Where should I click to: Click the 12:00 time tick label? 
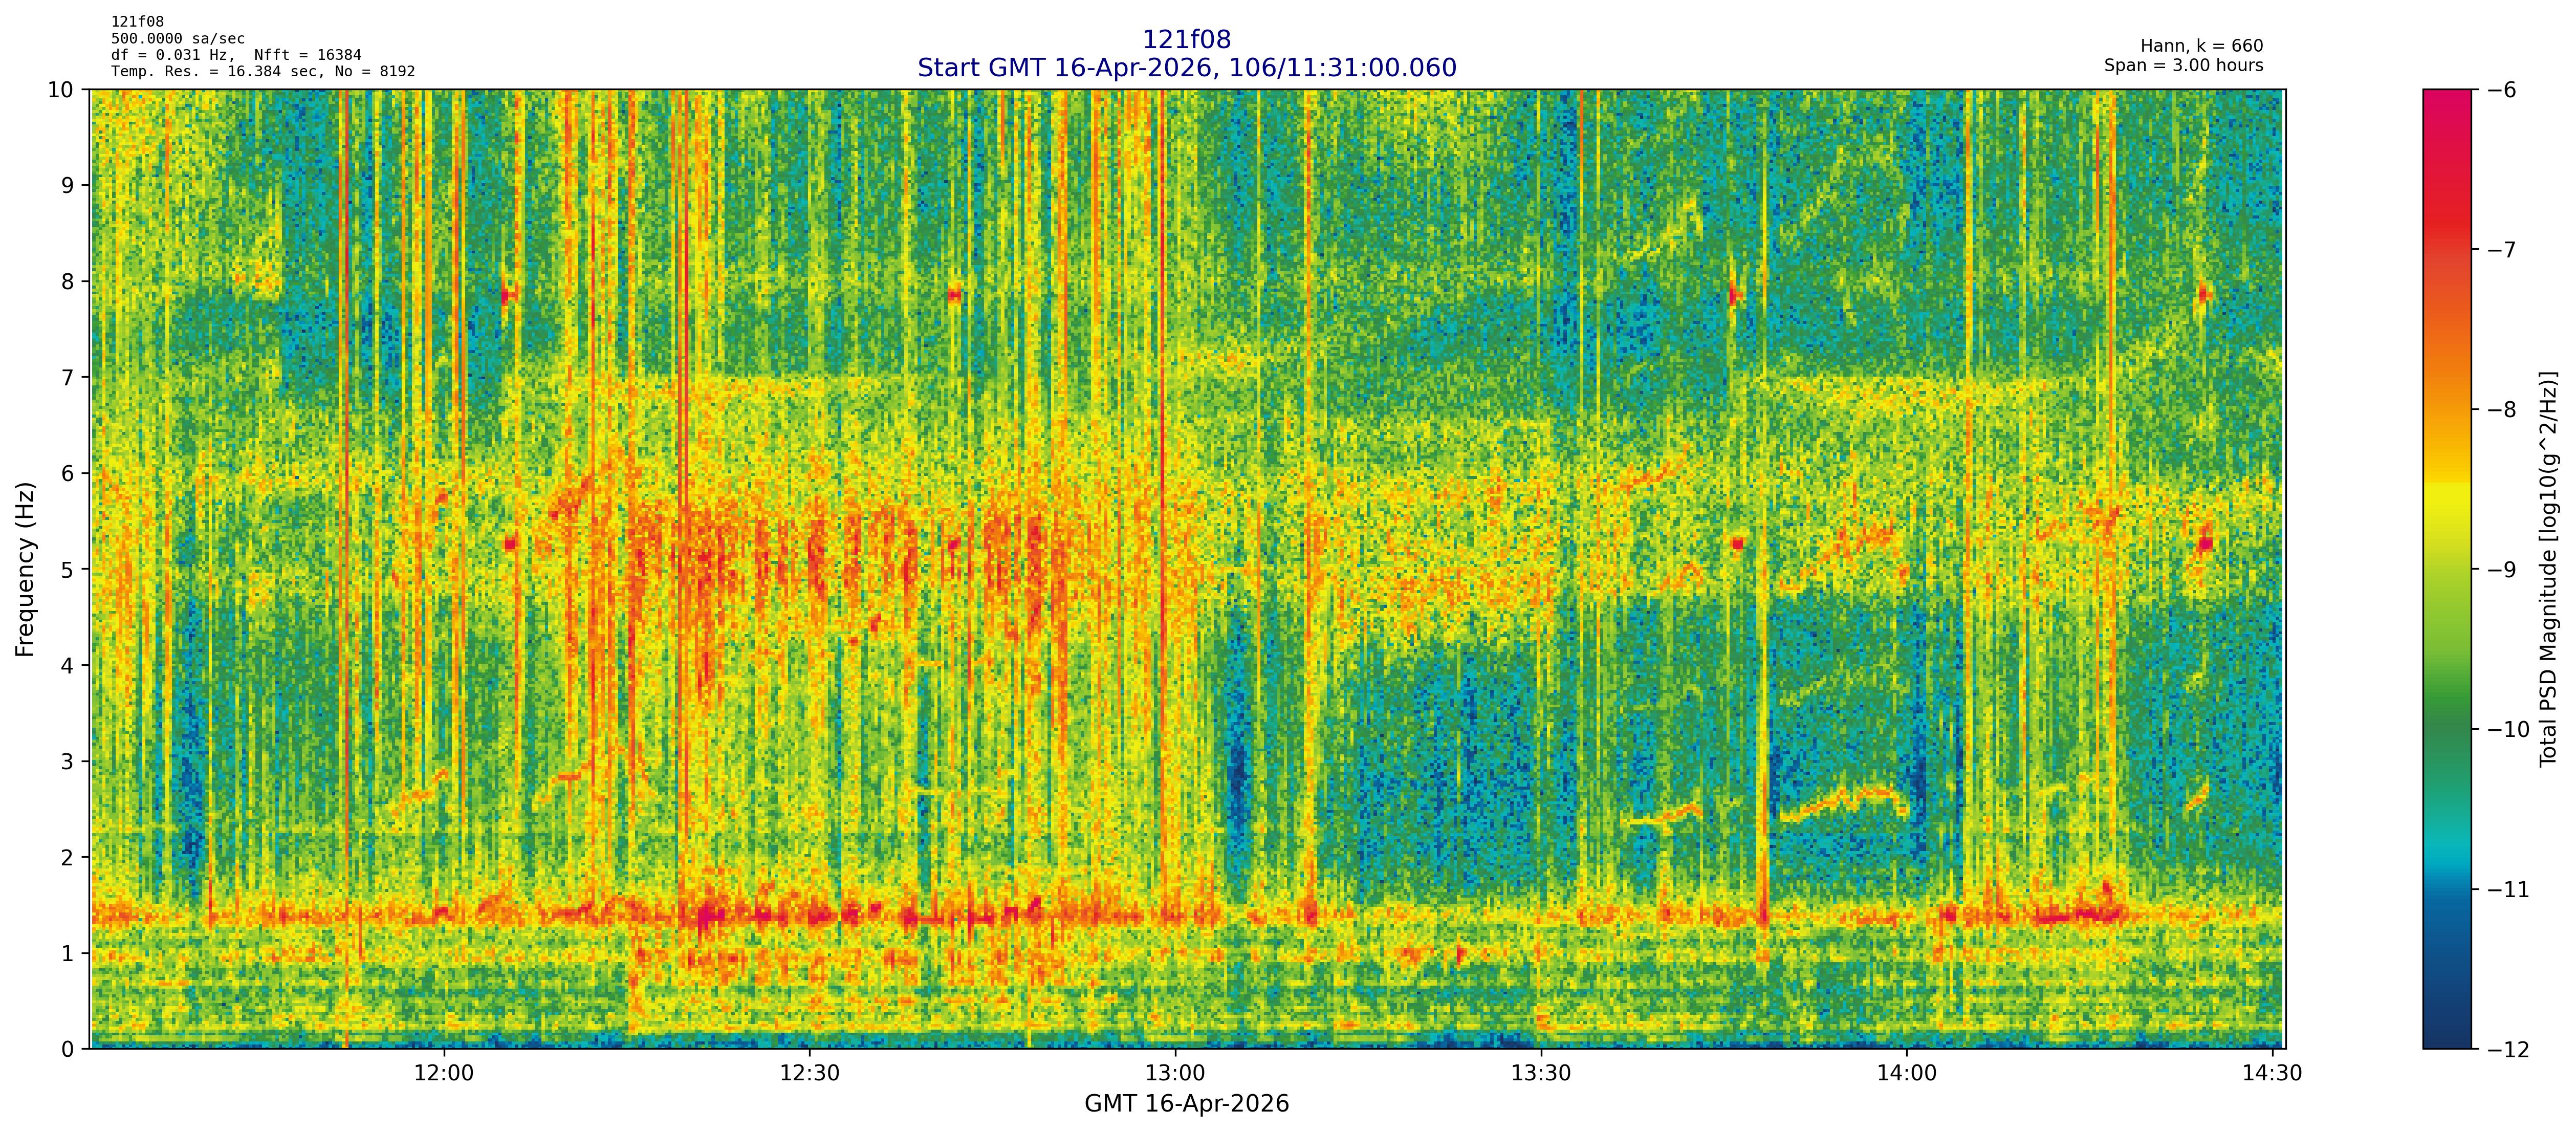pyautogui.click(x=443, y=1074)
